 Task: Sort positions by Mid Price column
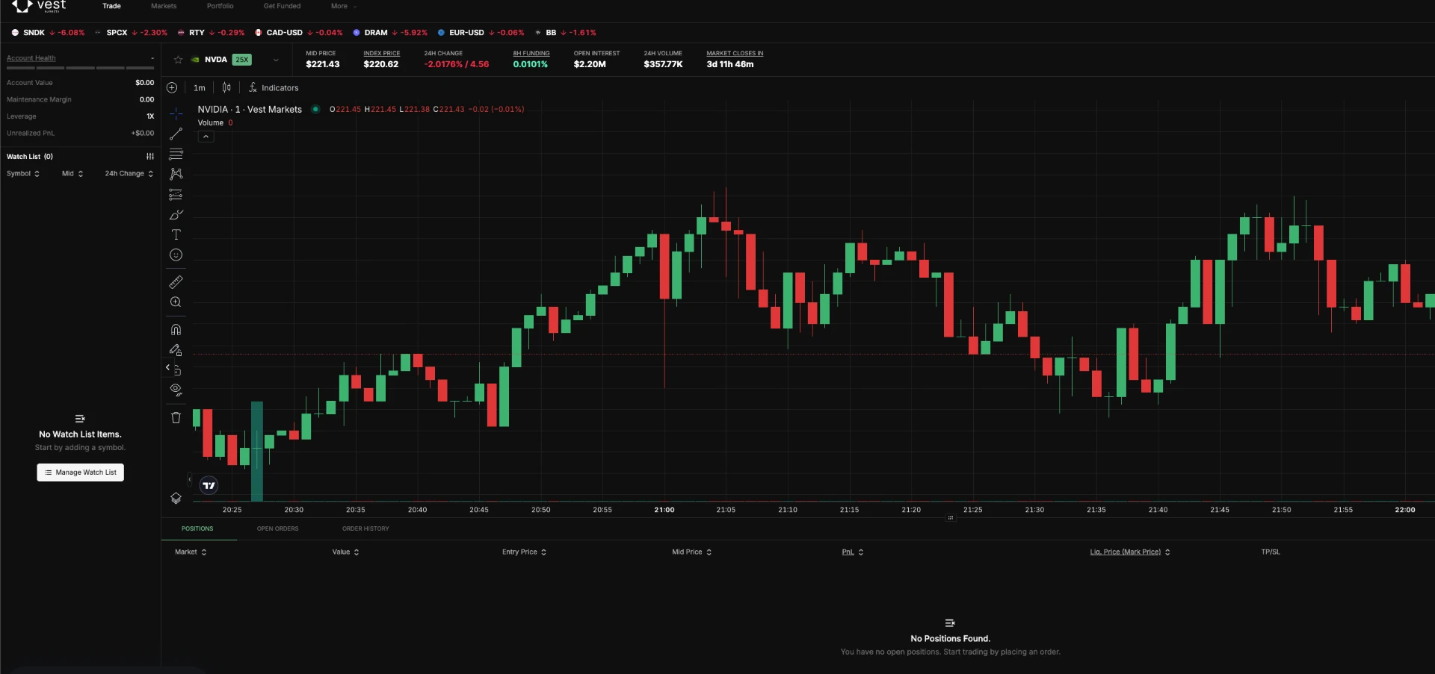click(x=692, y=552)
